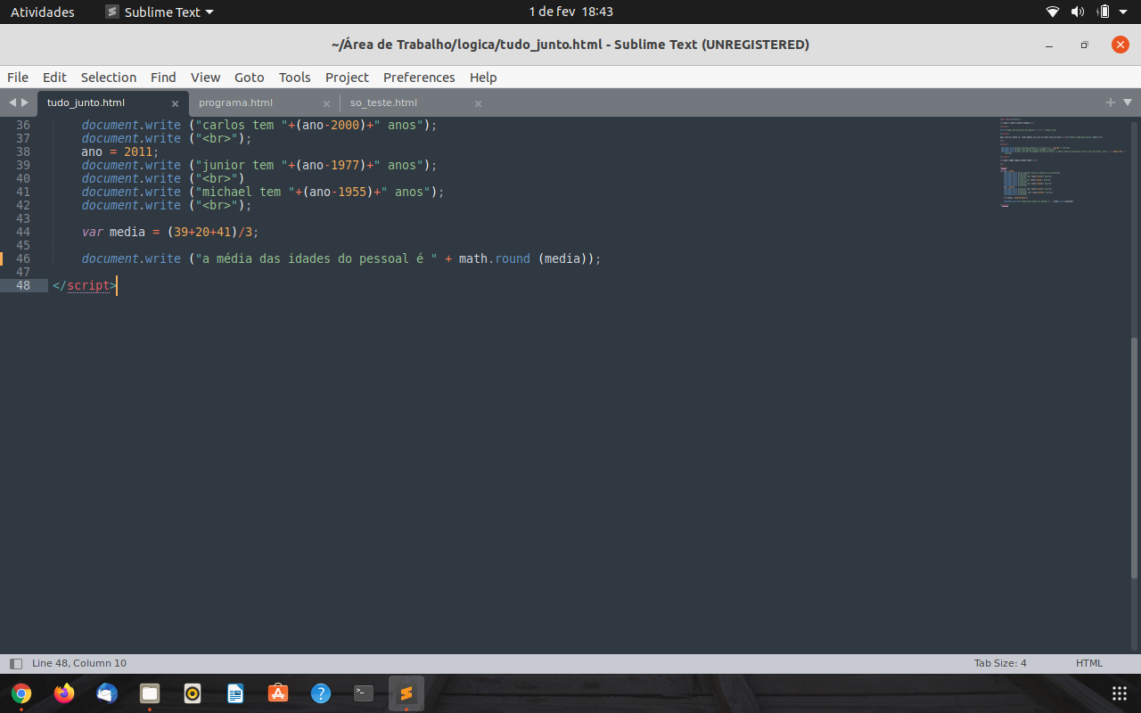
Task: Close the tudo_junto.html tab
Action: (175, 103)
